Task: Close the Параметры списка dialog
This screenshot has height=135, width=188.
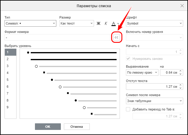Action: (182, 6)
